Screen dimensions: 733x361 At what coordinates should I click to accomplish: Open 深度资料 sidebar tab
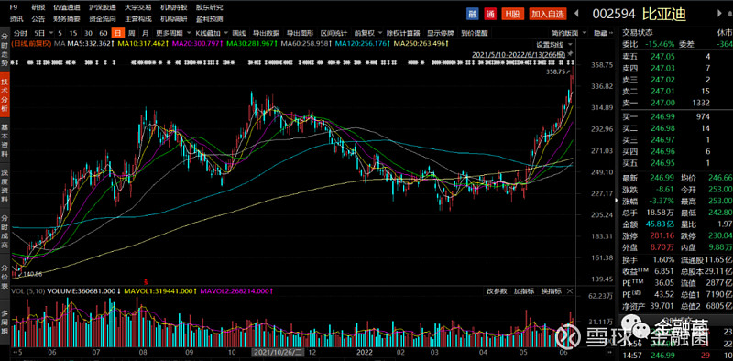tap(5, 185)
